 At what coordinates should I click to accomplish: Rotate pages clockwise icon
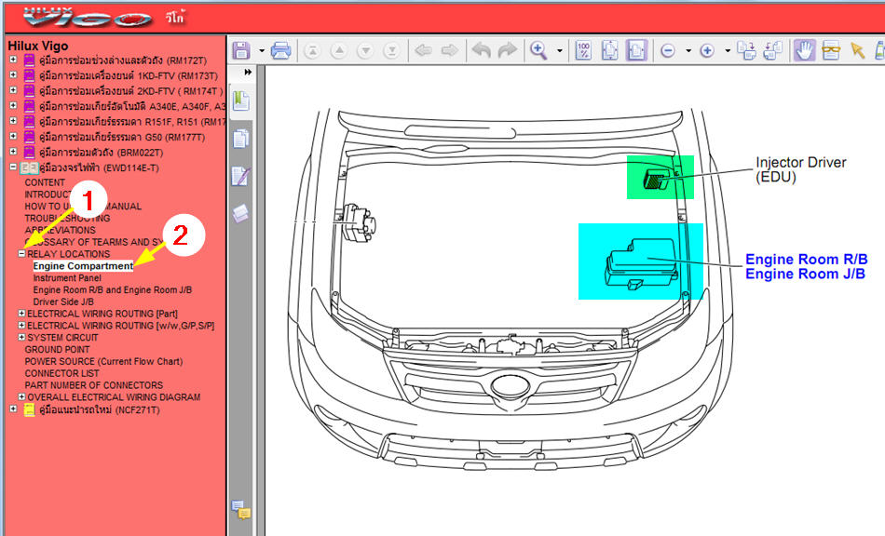(747, 51)
